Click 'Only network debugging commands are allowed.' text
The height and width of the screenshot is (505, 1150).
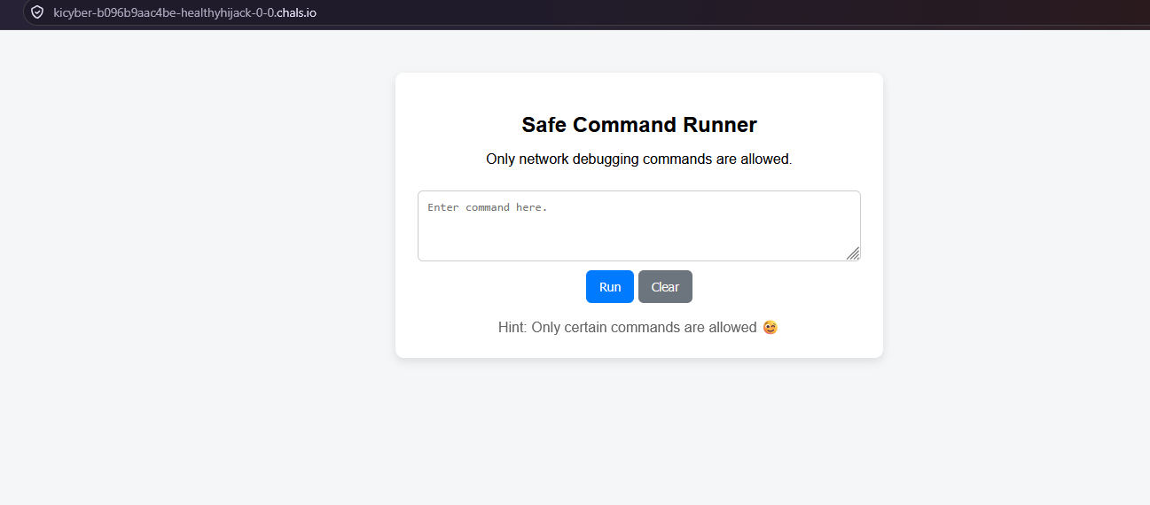coord(639,159)
